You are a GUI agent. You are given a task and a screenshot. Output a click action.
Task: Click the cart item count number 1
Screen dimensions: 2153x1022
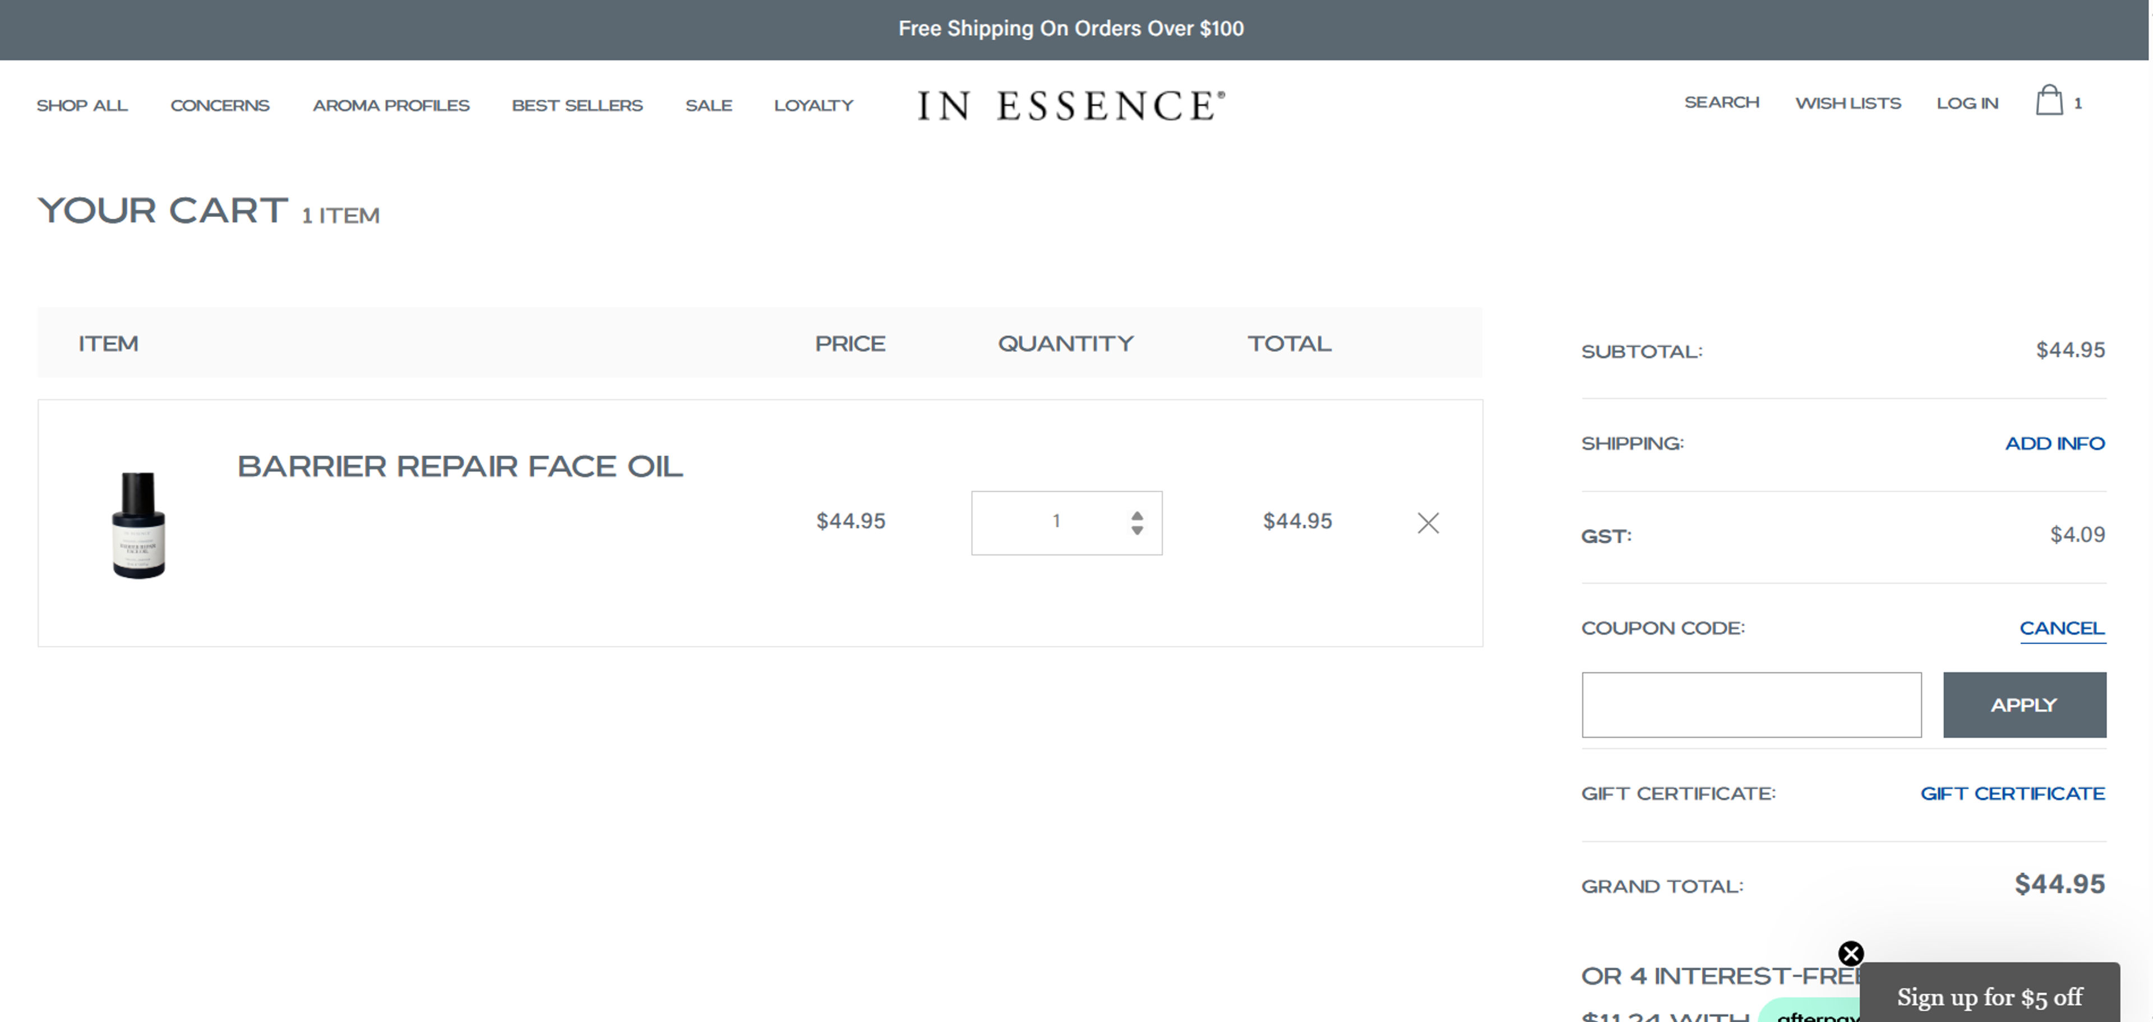click(x=2077, y=104)
